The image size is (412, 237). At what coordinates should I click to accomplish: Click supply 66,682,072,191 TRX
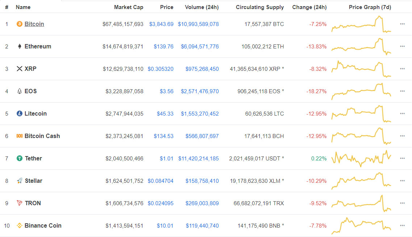pyautogui.click(x=259, y=203)
